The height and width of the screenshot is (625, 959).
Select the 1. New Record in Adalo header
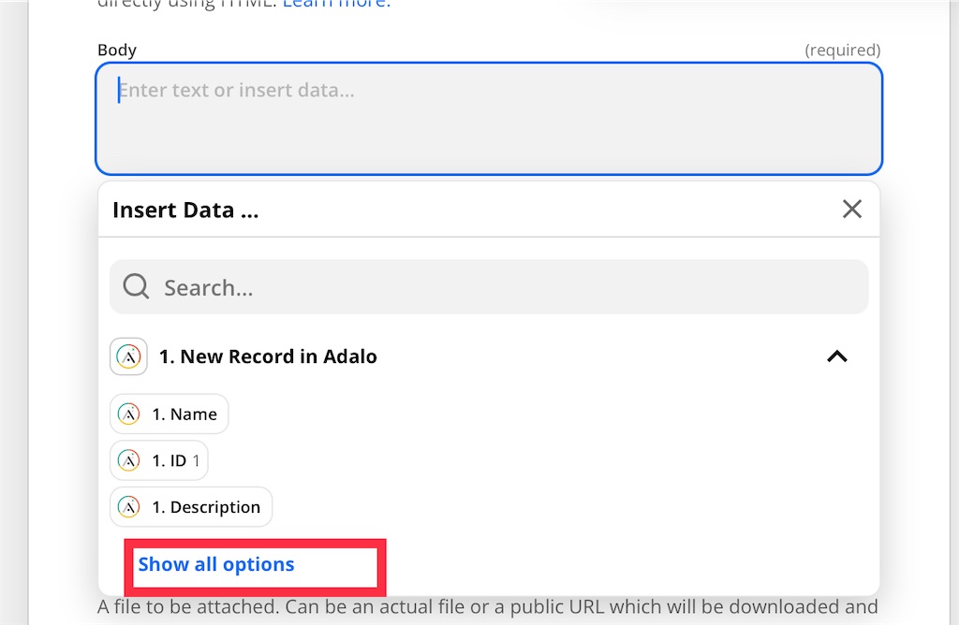point(268,356)
